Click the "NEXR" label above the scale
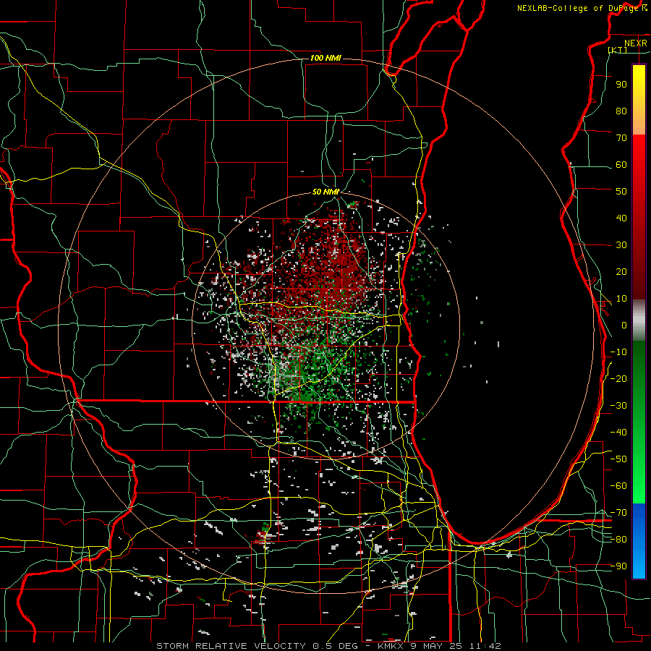 pos(635,43)
